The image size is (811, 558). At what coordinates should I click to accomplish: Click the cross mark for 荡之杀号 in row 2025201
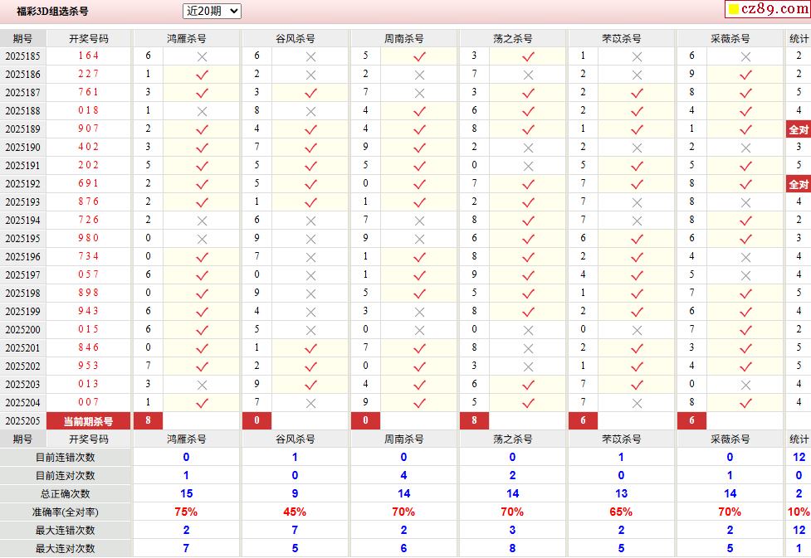528,348
